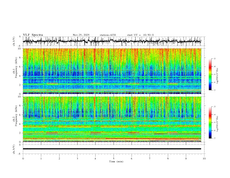The height and width of the screenshot is (178, 230).
Task: Click the time axis tick label '5'
Action: point(114,159)
